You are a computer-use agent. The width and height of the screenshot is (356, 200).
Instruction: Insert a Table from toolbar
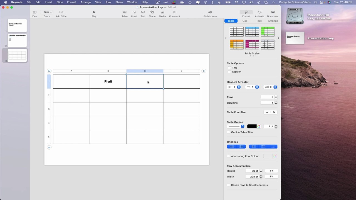[x=125, y=14]
